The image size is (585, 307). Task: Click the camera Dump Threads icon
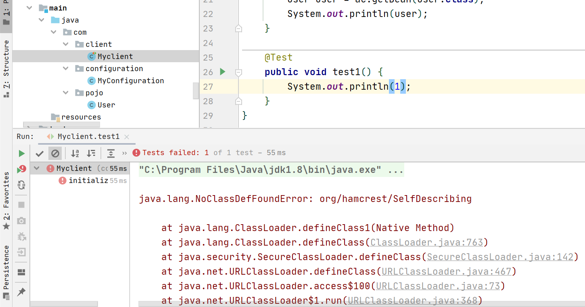pyautogui.click(x=21, y=221)
